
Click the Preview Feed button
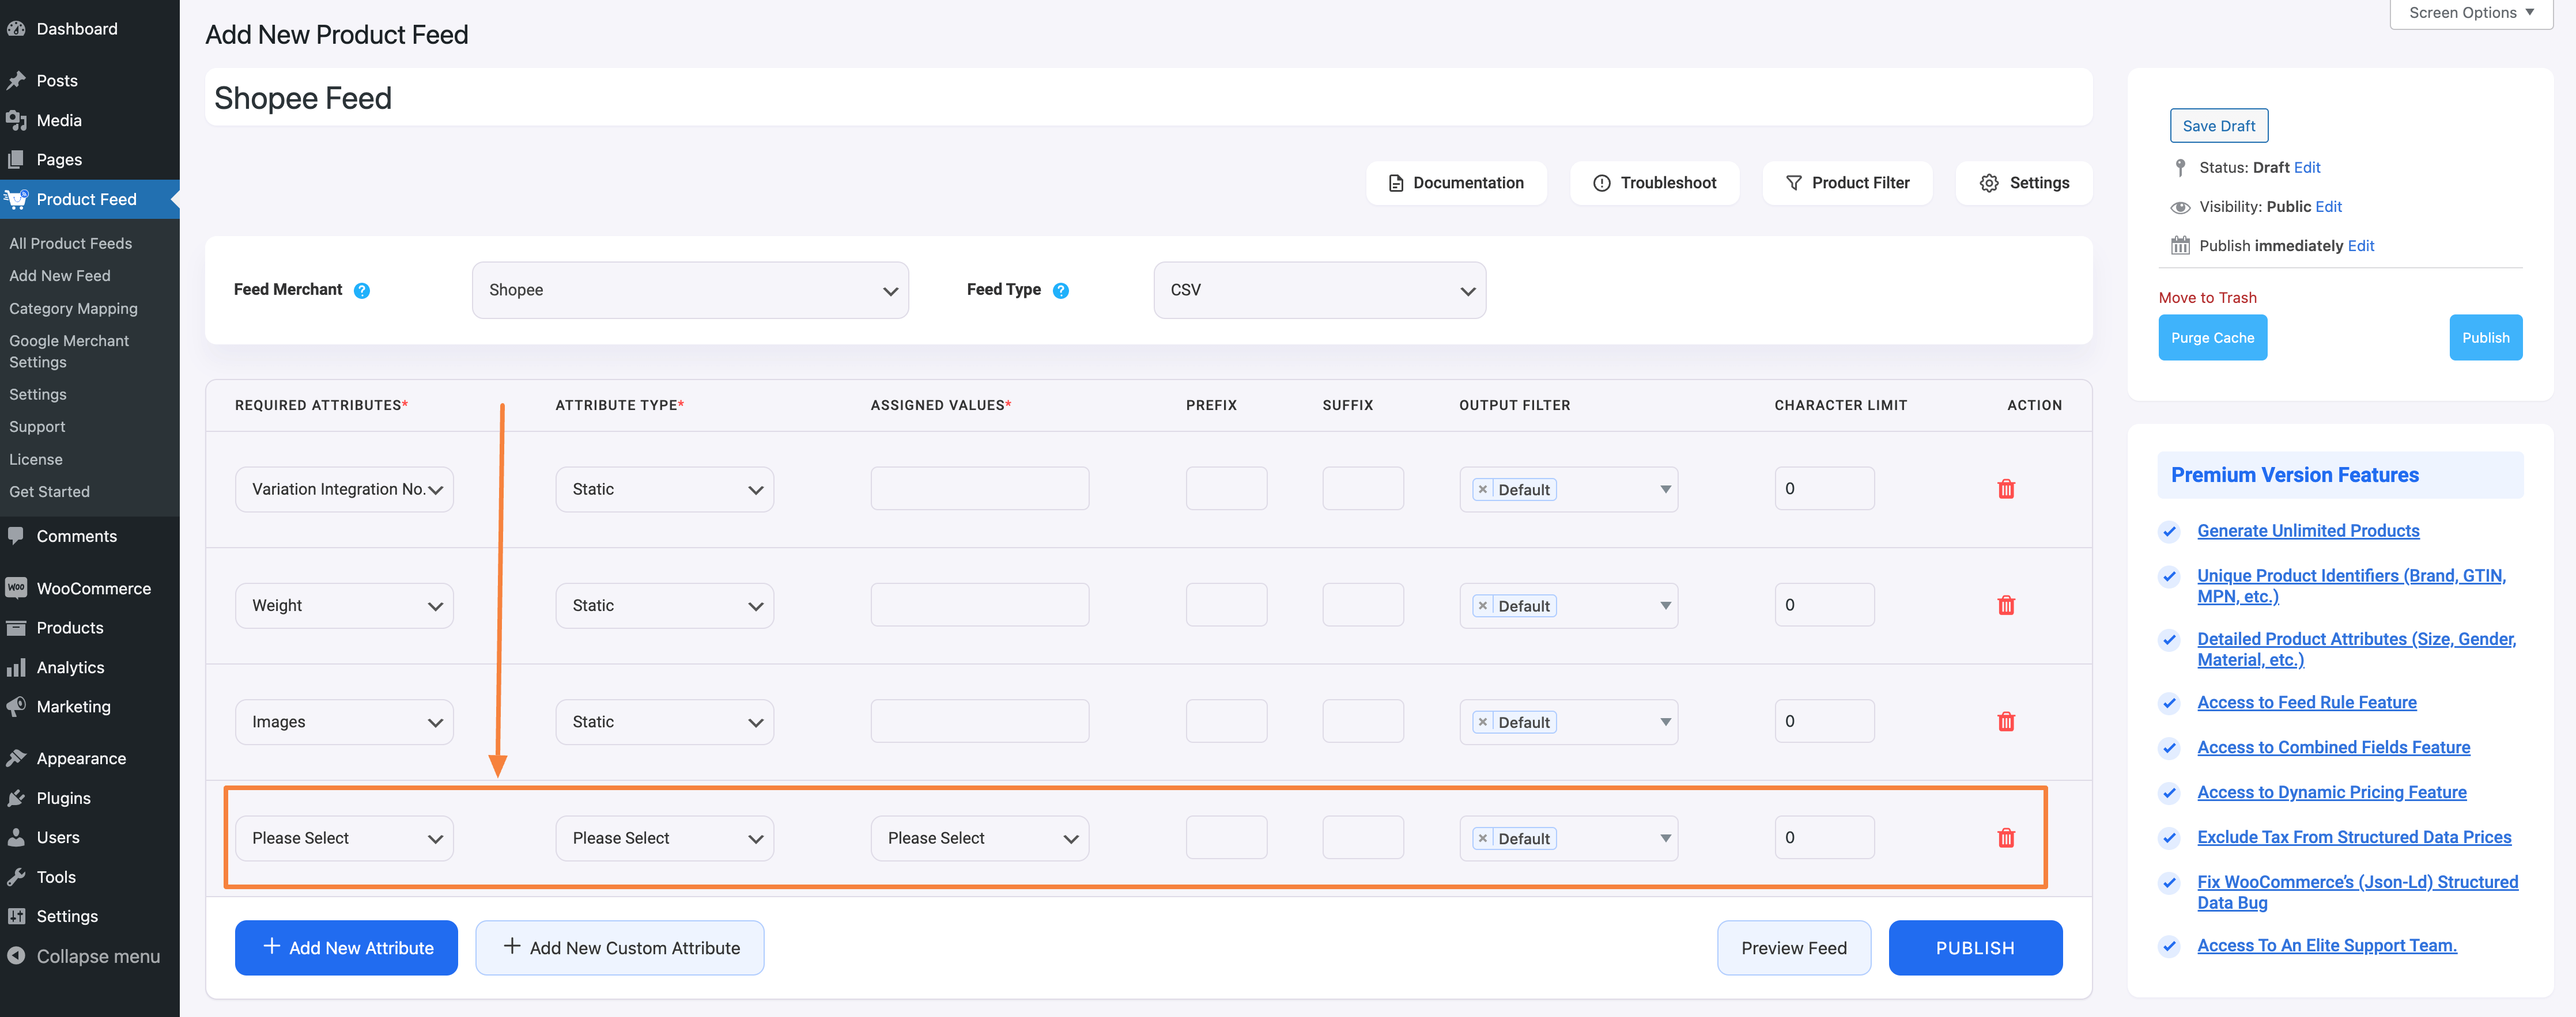[x=1793, y=947]
